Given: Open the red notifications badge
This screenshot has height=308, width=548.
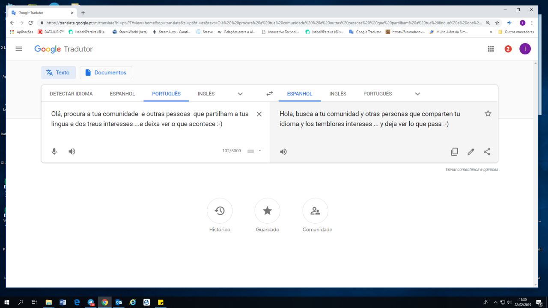Looking at the screenshot, I should [x=508, y=49].
